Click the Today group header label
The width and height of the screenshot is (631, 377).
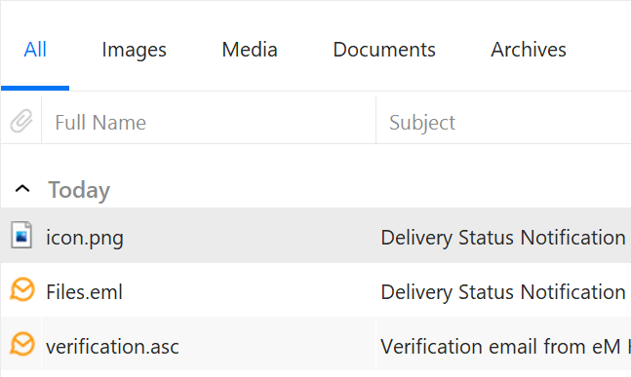coord(79,190)
